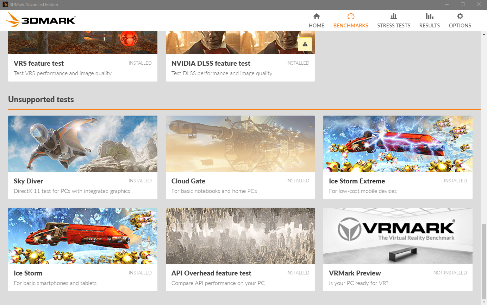The width and height of the screenshot is (487, 305).
Task: Click INSTALLED status on NVIDIA DLSS card
Action: pos(298,63)
